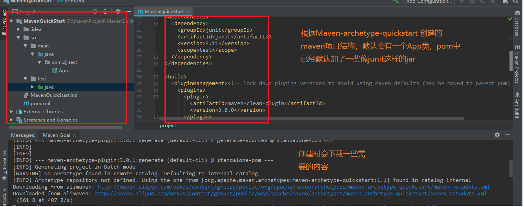The image size is (524, 207).
Task: Collapse the java folder under main
Action: click(x=33, y=54)
